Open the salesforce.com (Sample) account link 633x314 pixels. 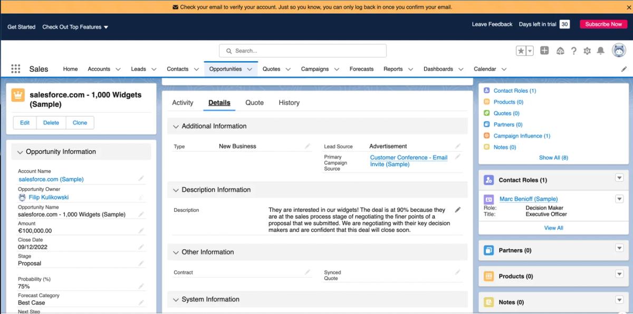pyautogui.click(x=51, y=179)
